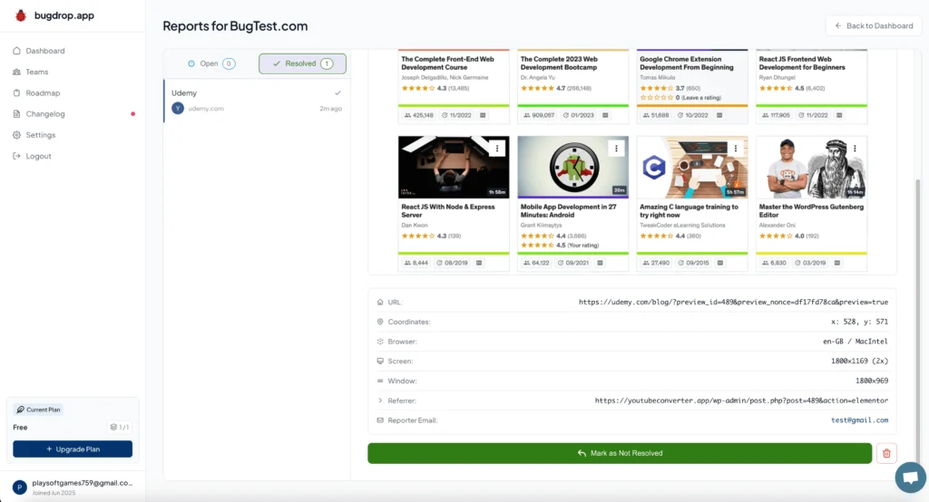This screenshot has width=929, height=502.
Task: Click the Reporter Email envelope icon
Action: [380, 420]
